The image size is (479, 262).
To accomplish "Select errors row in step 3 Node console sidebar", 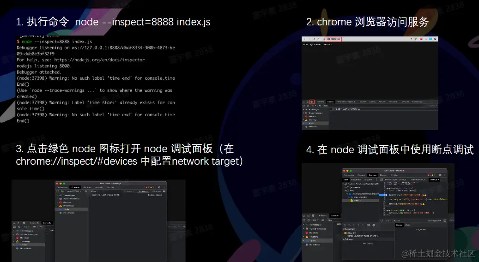I will click(x=72, y=202).
